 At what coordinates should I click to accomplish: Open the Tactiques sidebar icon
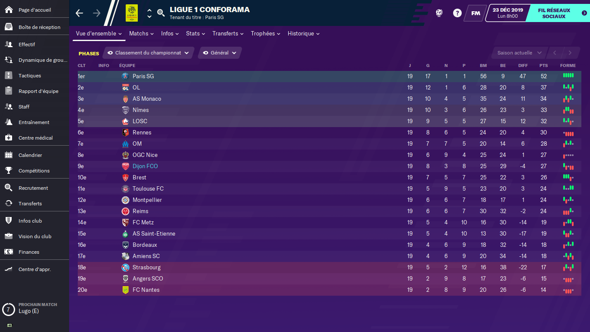click(9, 76)
